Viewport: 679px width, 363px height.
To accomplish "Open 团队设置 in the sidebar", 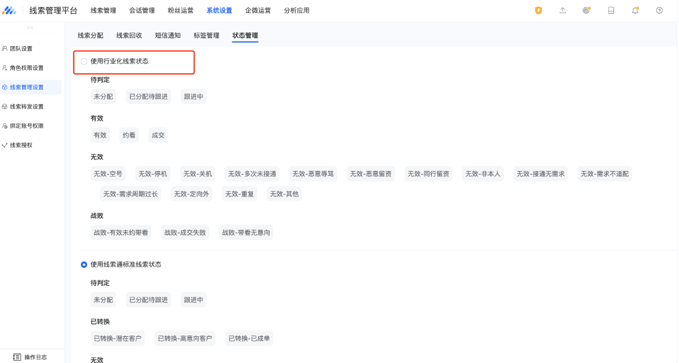I will tap(21, 49).
